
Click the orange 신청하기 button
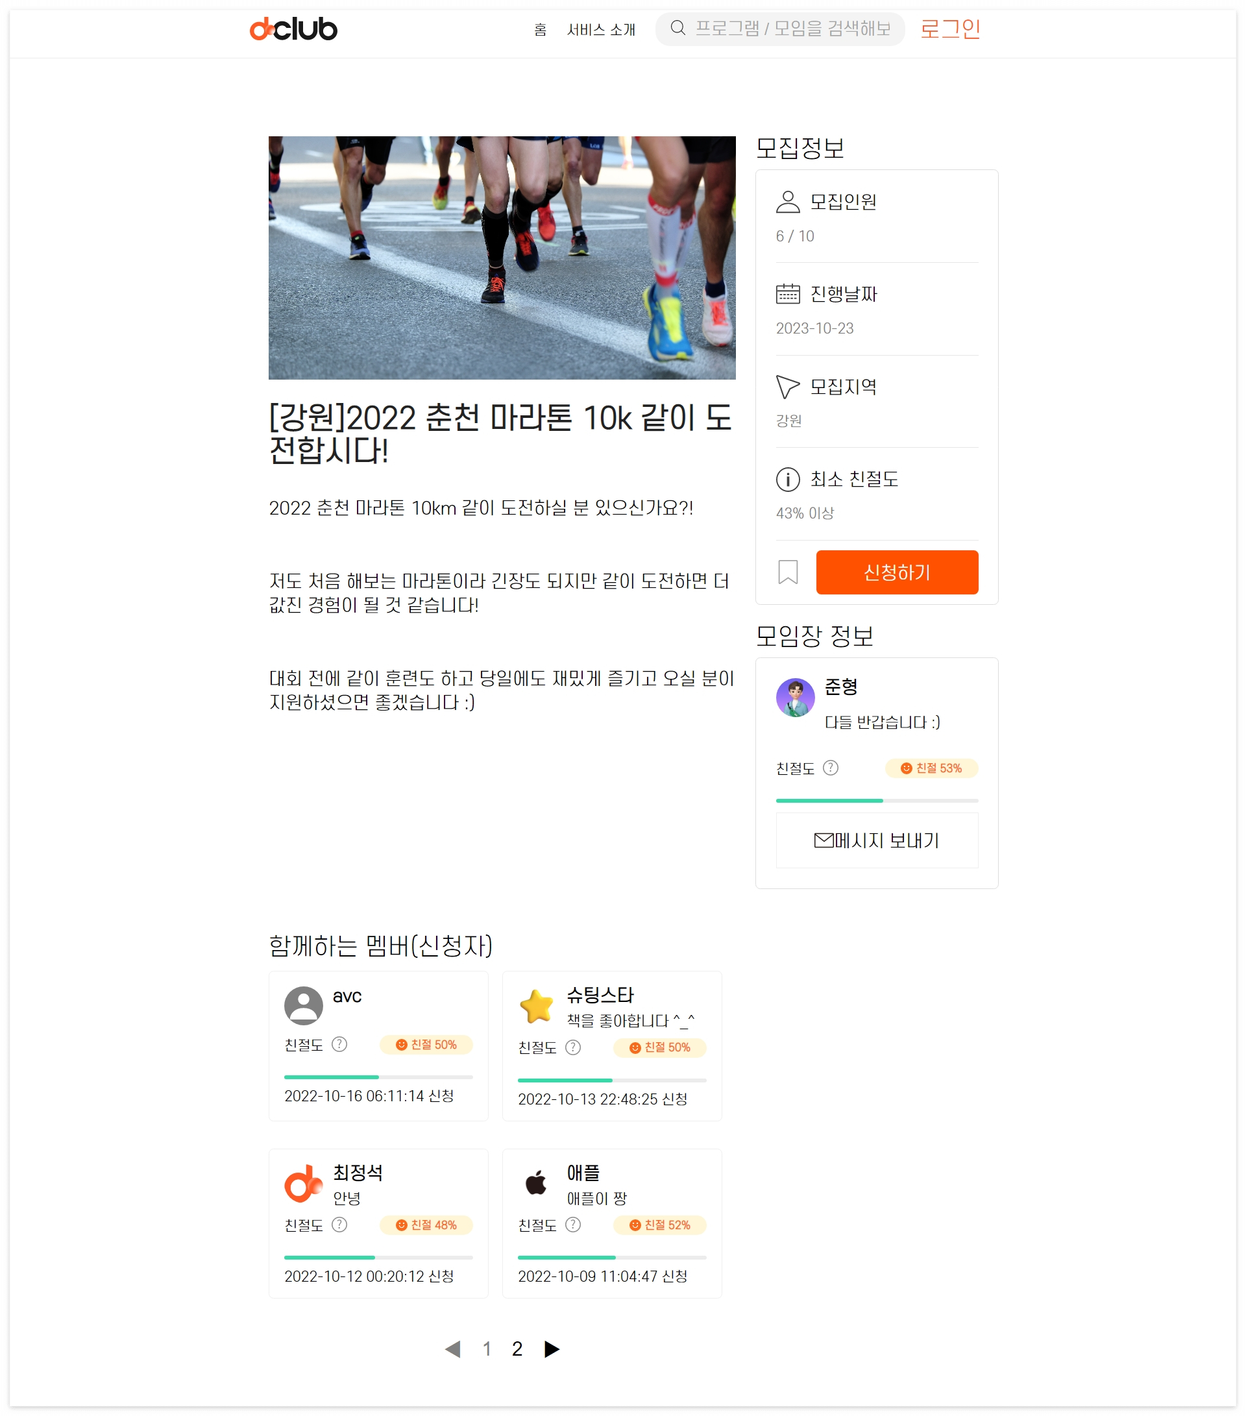coord(896,572)
